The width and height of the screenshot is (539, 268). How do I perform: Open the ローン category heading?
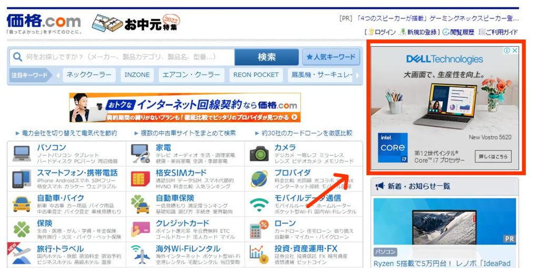coord(285,223)
